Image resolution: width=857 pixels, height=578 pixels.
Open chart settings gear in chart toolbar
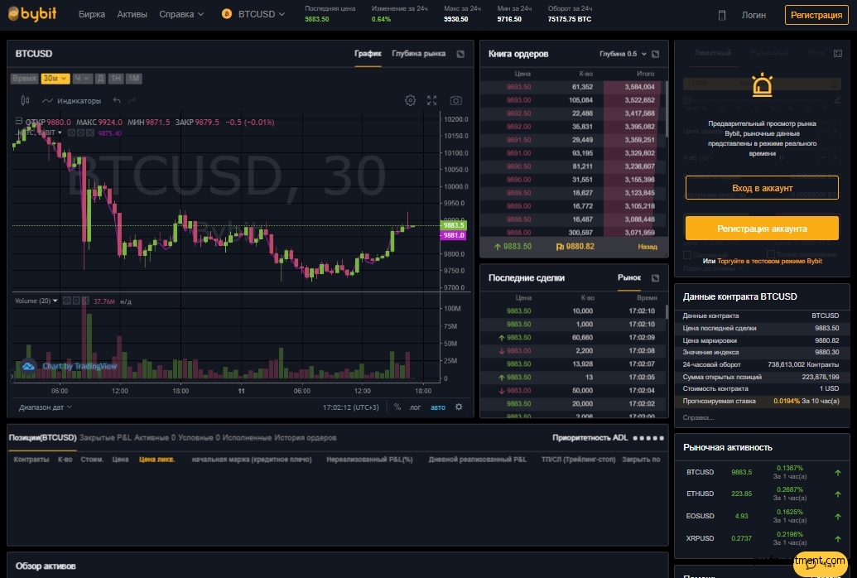(x=410, y=101)
